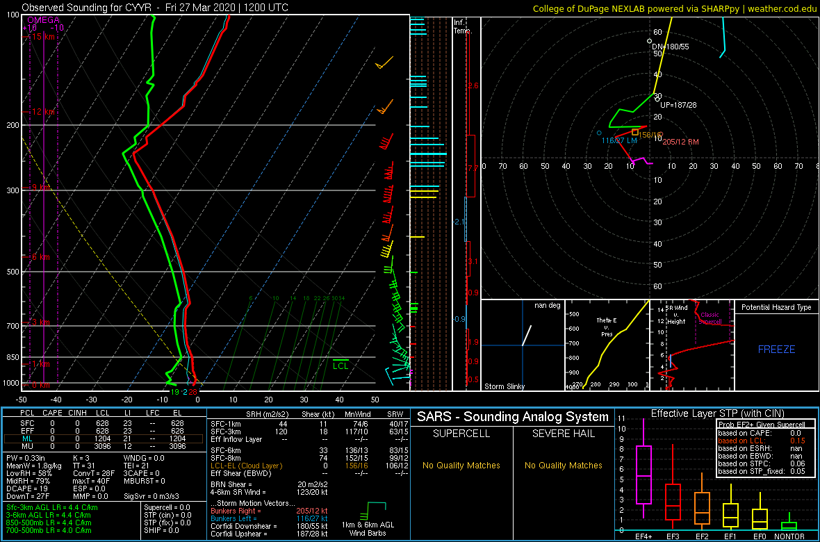
Task: Click 'Prob EF2+ Given Supercell' header
Action: [x=762, y=425]
